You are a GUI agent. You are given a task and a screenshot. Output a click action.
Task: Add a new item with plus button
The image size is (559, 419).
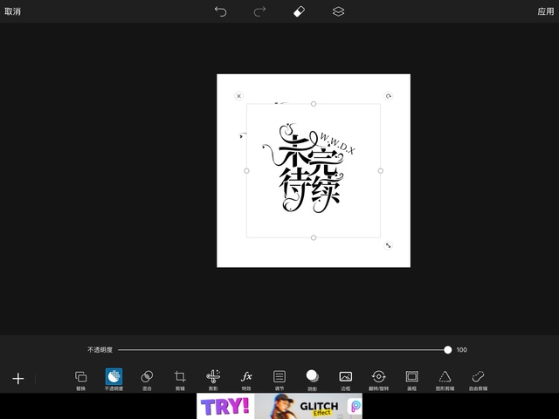(x=17, y=379)
